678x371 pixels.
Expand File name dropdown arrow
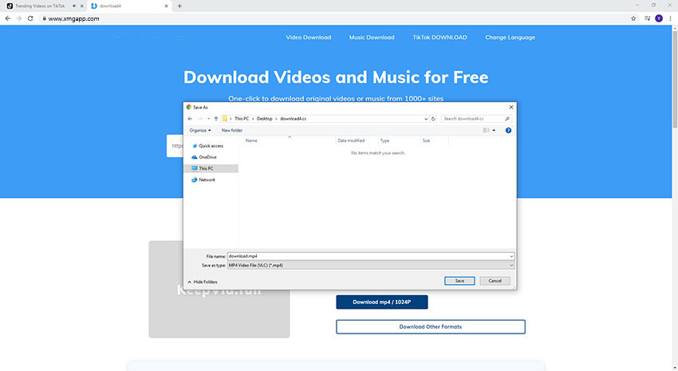(511, 256)
